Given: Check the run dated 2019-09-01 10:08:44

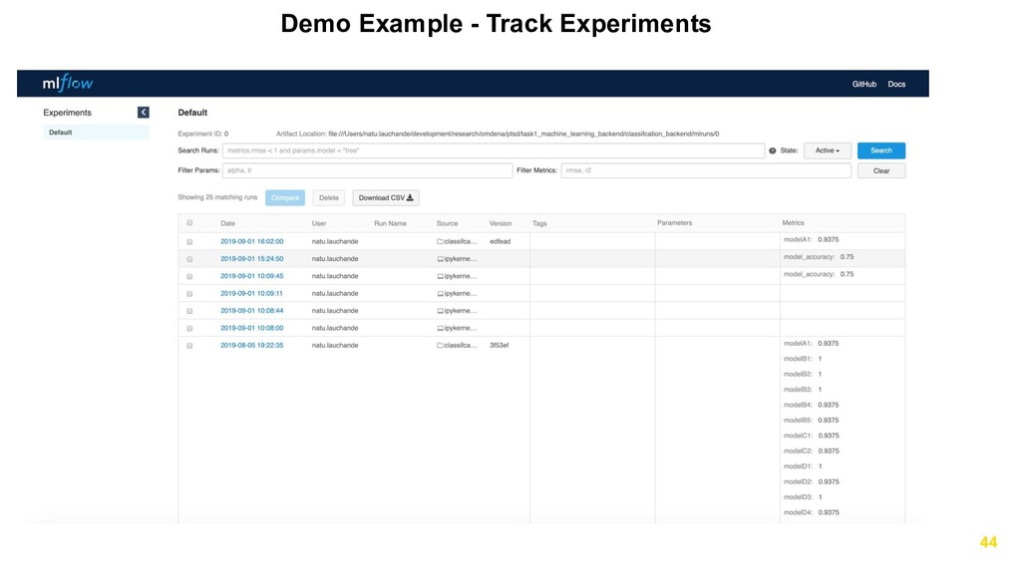Looking at the screenshot, I should coord(189,311).
